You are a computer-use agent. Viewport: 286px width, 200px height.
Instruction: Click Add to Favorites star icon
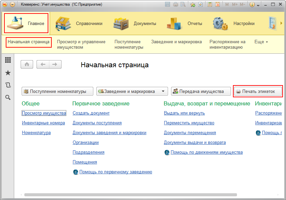(193, 4)
